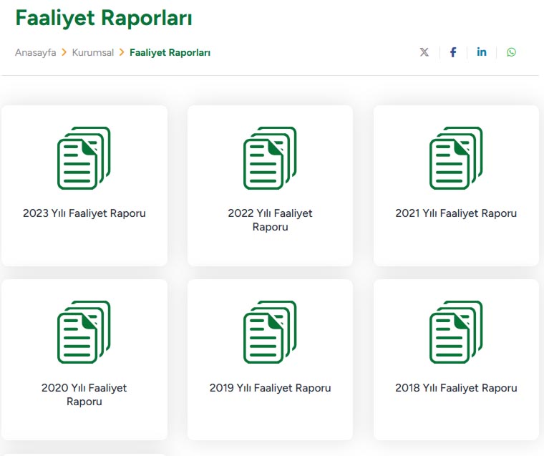This screenshot has width=544, height=456.
Task: Open Kurumsal breadcrumb link
Action: coord(93,52)
